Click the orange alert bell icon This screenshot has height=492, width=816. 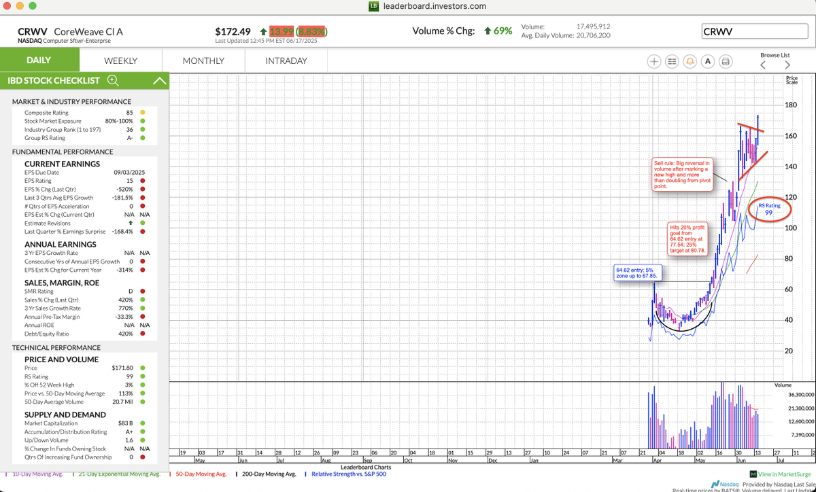(x=690, y=61)
